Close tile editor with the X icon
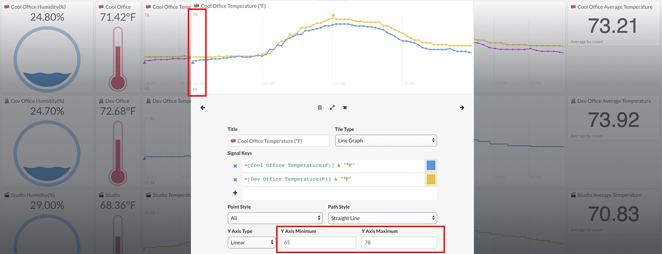 pos(345,108)
